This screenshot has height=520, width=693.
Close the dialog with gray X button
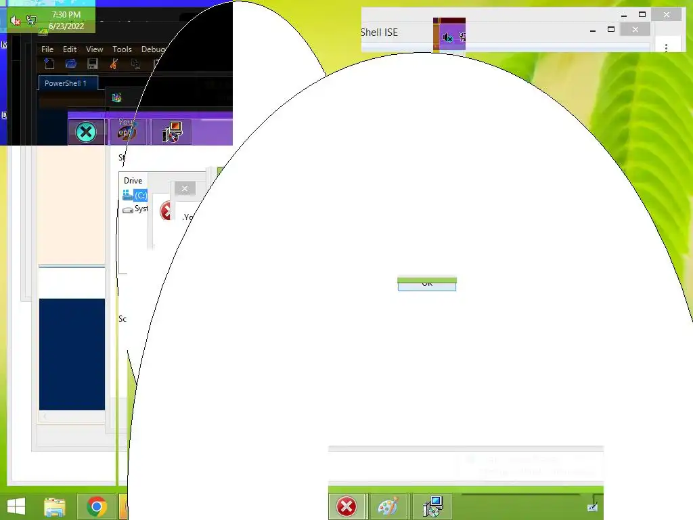[185, 189]
